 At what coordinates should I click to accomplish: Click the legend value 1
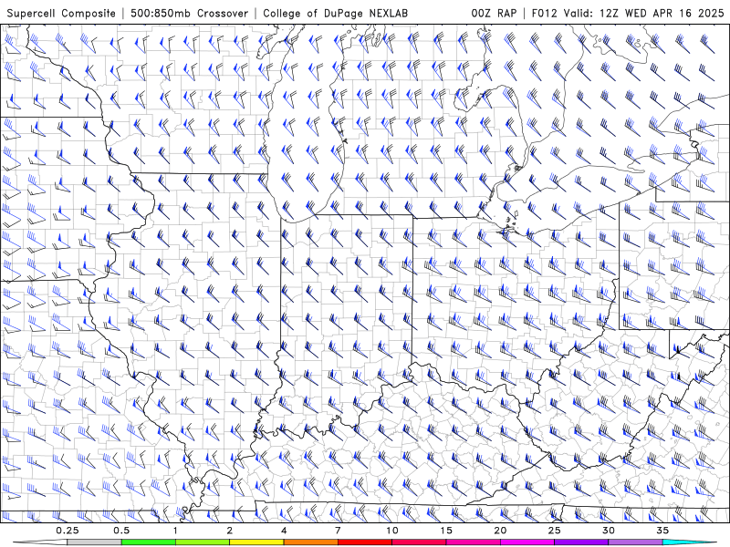[175, 531]
